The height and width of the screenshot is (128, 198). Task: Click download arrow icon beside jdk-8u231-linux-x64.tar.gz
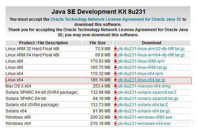tap(115, 80)
